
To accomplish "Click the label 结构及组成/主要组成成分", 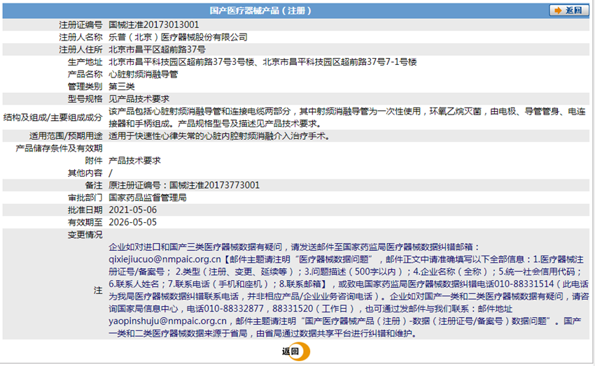I will [x=52, y=117].
